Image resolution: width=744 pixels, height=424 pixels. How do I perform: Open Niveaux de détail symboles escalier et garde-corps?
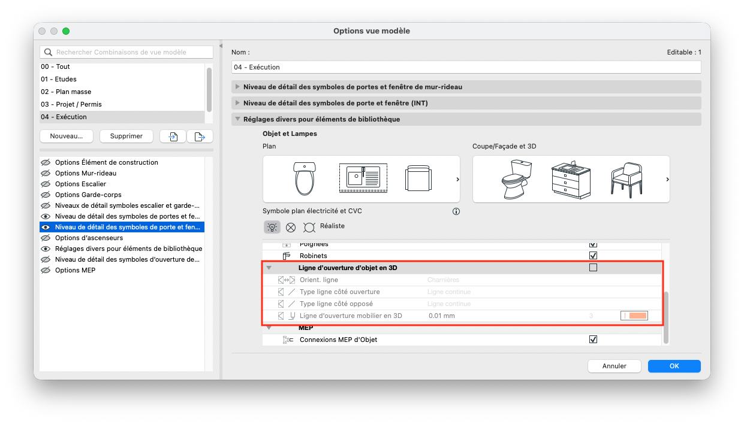127,205
